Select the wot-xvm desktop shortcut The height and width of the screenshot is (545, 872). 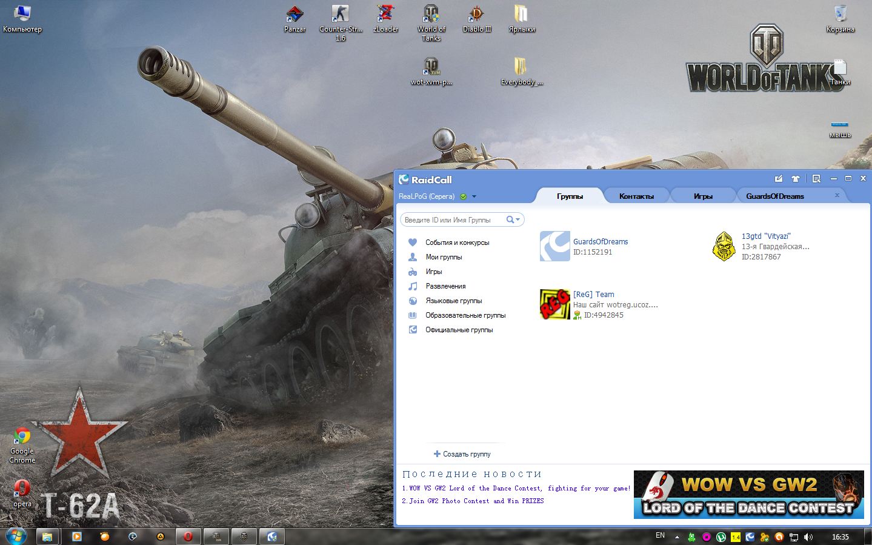coord(431,72)
